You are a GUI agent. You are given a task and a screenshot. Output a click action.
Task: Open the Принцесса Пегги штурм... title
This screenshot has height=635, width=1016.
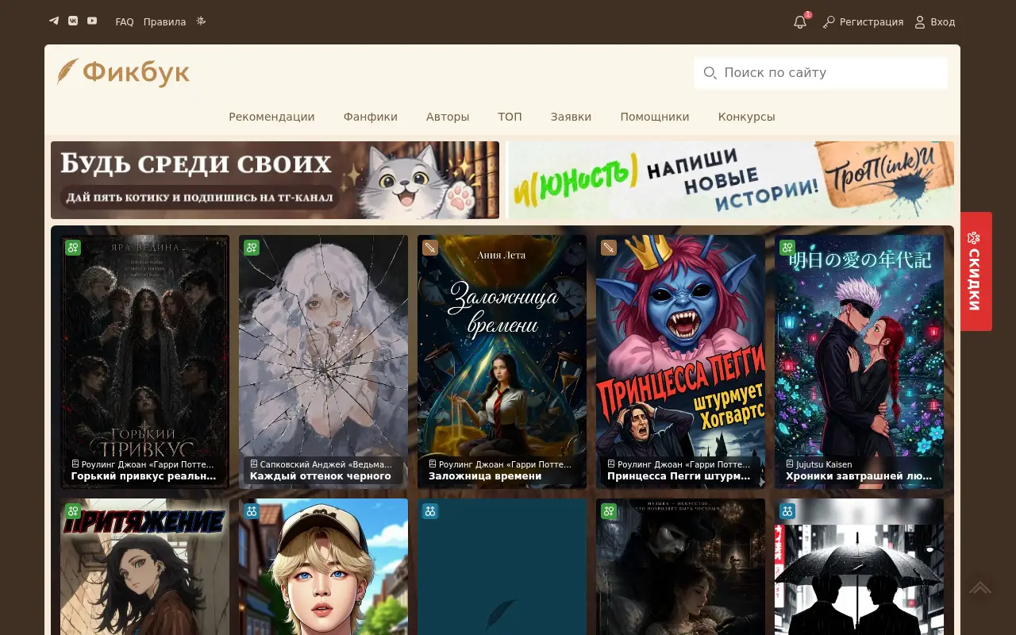[679, 476]
